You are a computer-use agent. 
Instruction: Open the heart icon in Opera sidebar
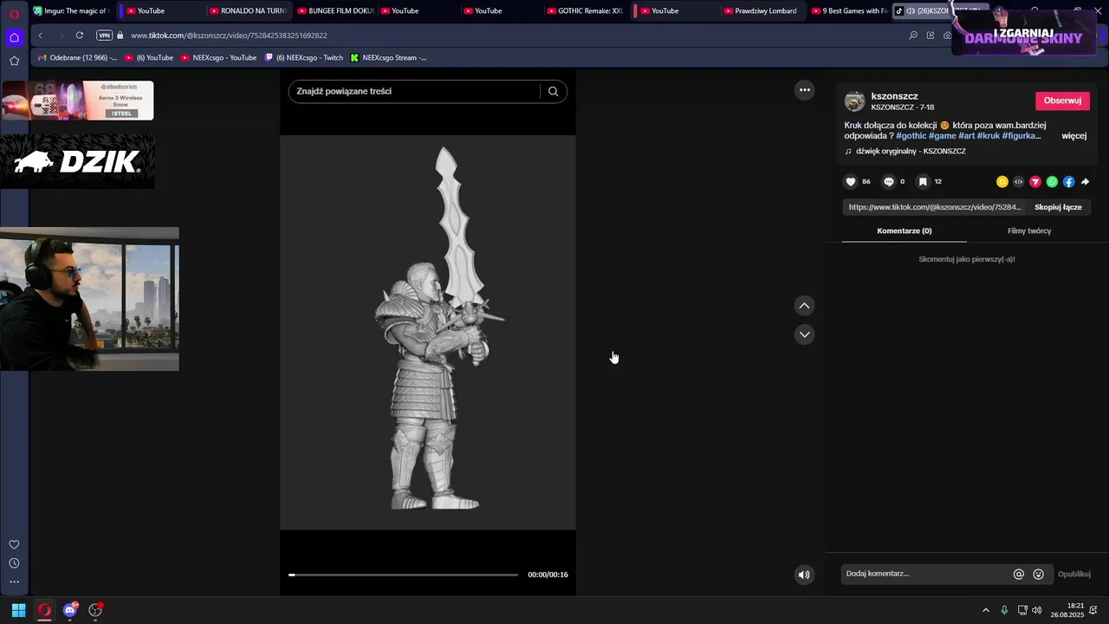14,544
